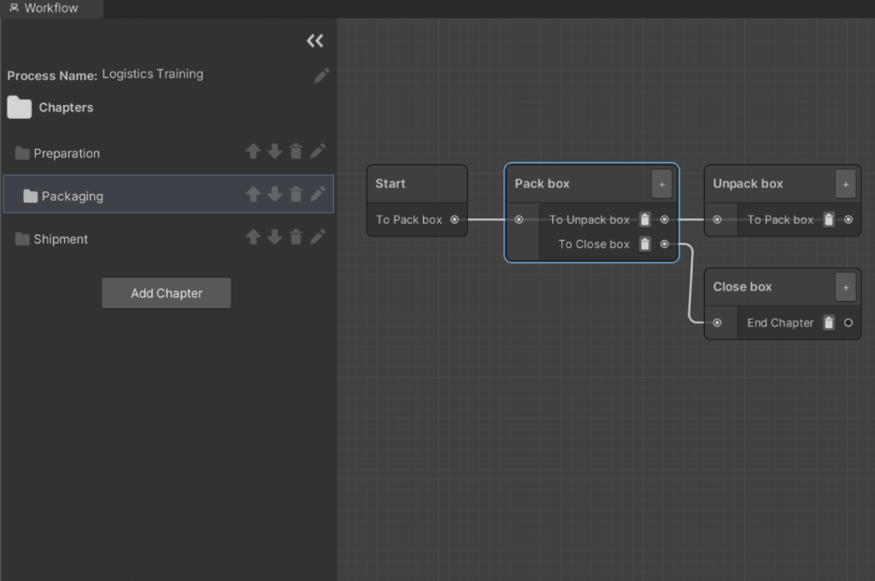Screen dimensions: 875x581
Task: Move the Shipment chapter up
Action: point(253,238)
